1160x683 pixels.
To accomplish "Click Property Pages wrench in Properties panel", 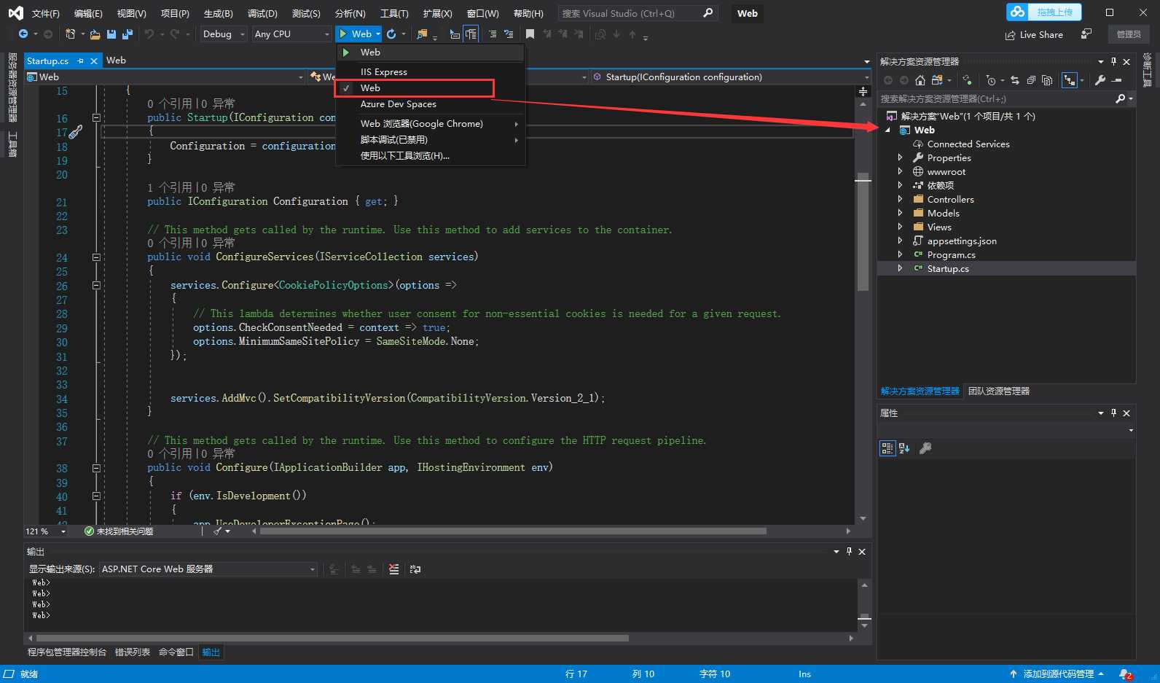I will pos(925,448).
